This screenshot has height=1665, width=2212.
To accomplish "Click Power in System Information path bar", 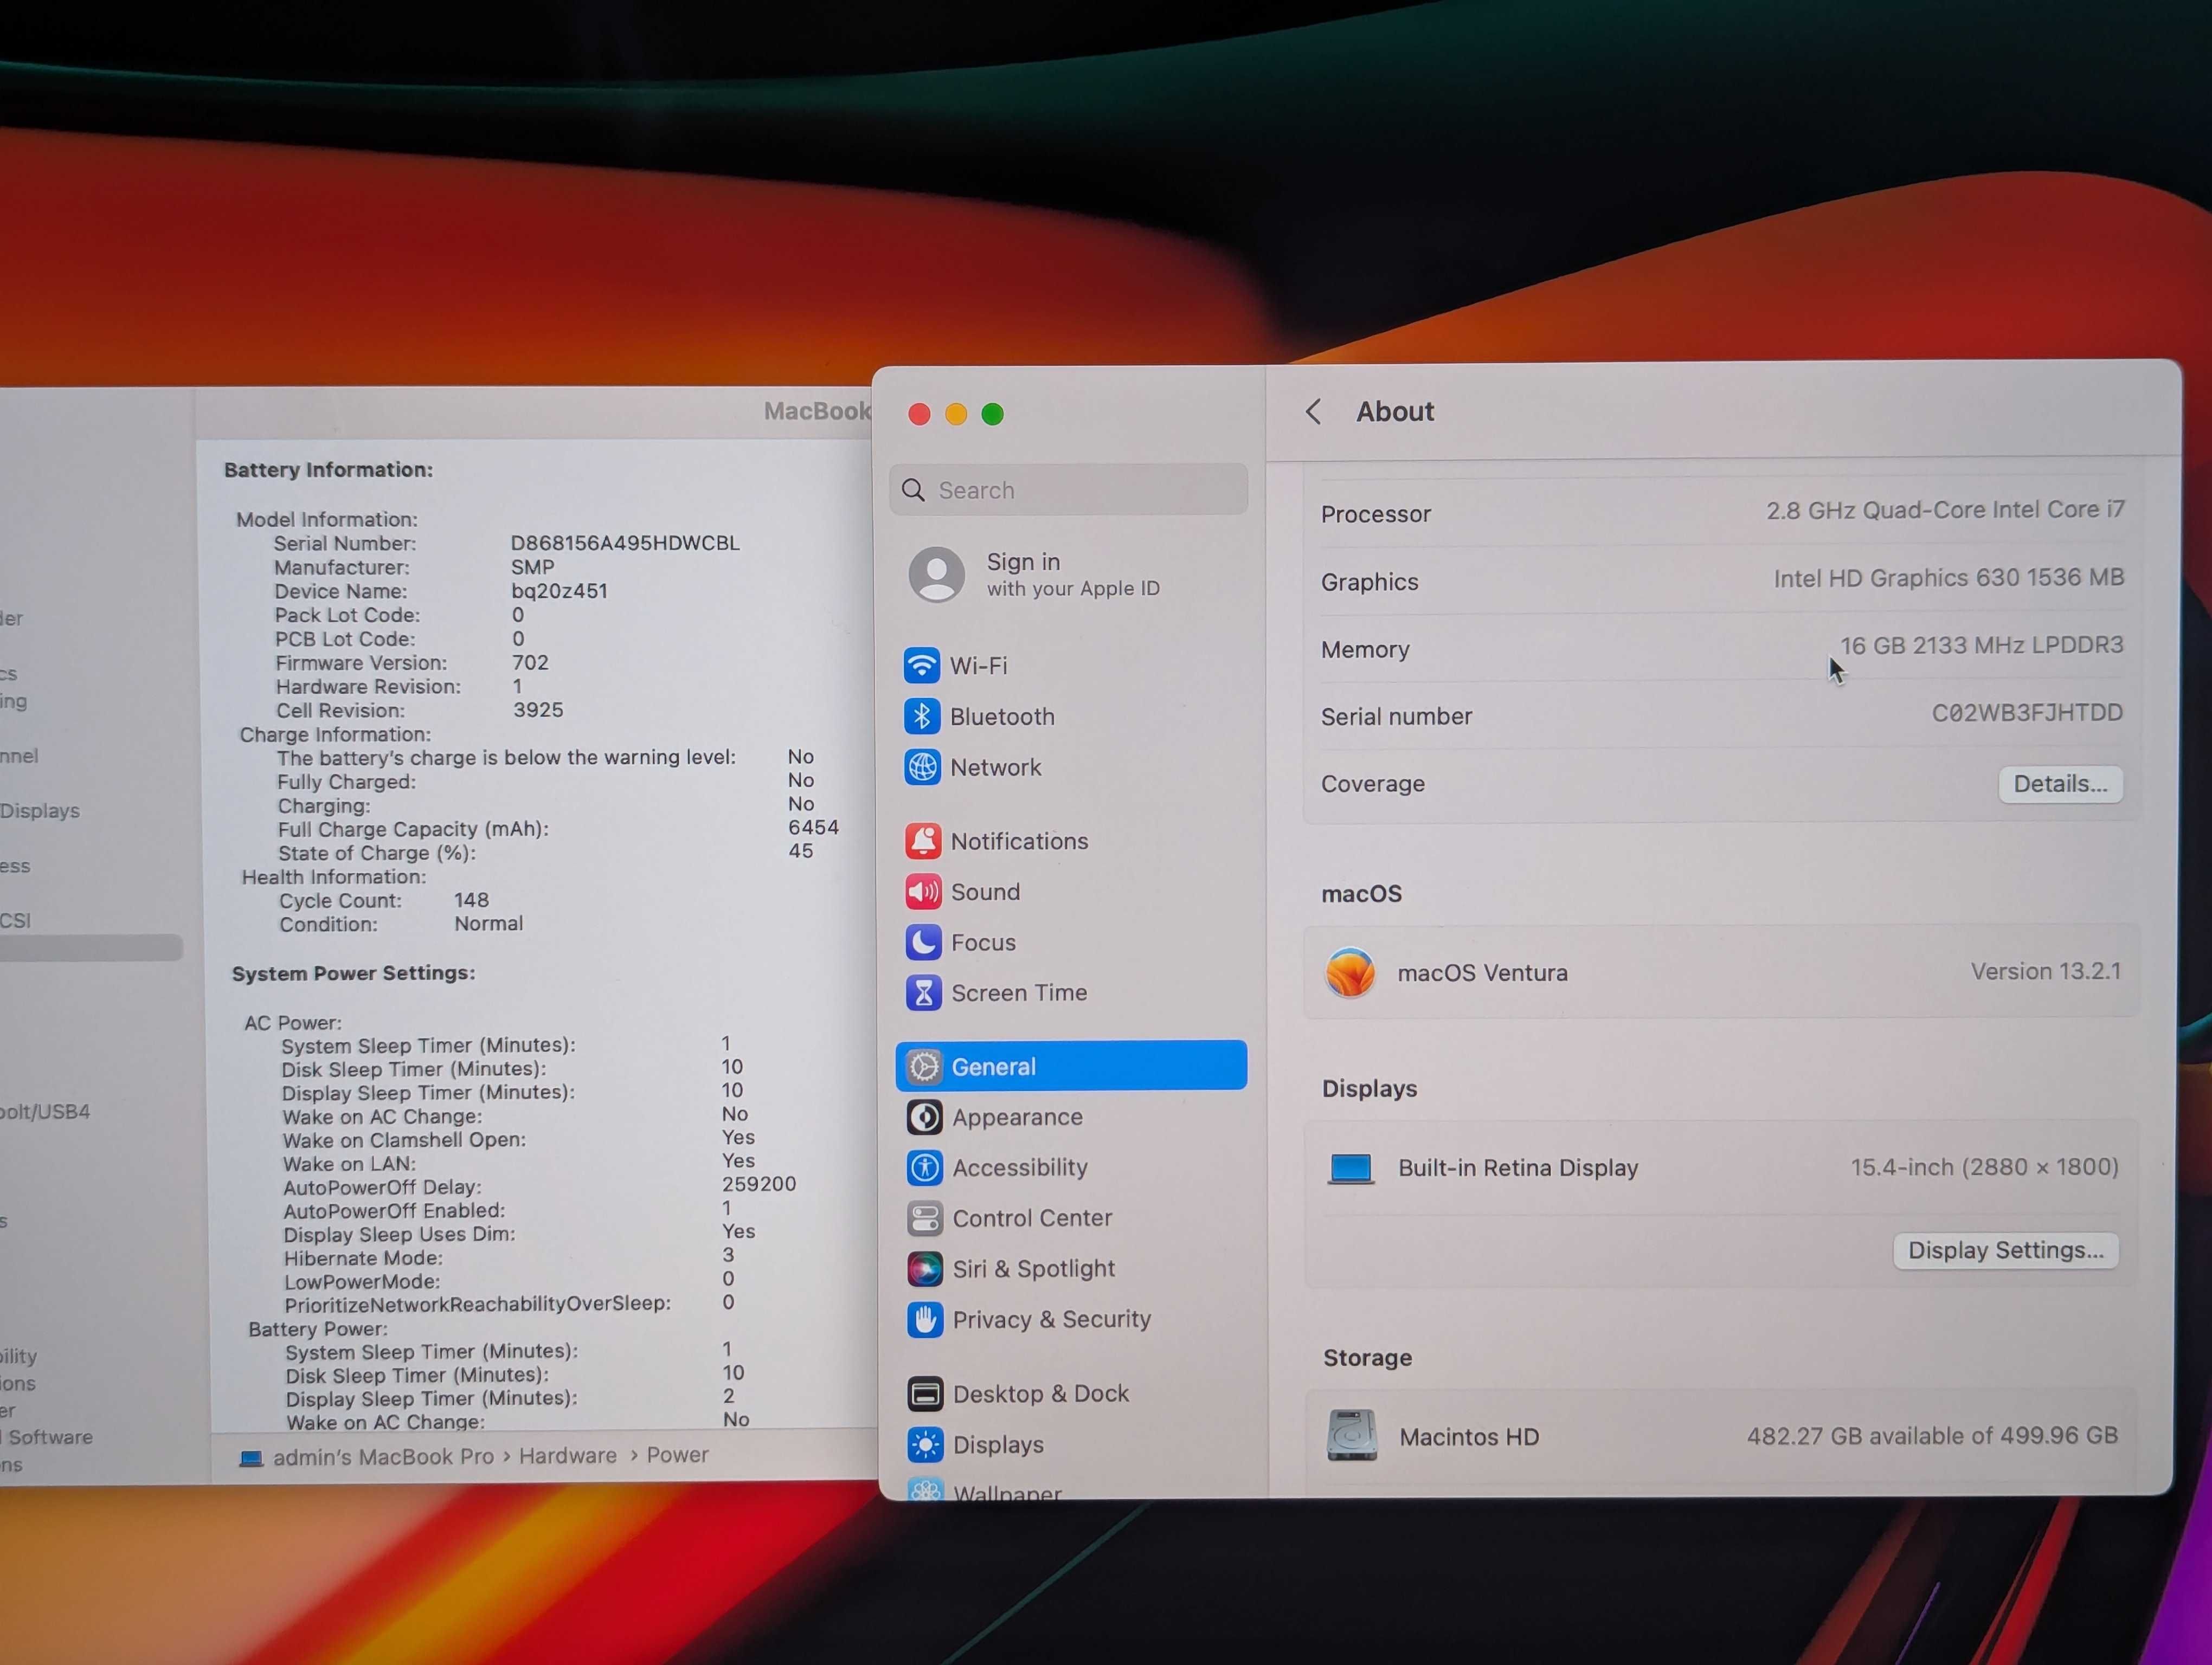I will click(x=677, y=1454).
